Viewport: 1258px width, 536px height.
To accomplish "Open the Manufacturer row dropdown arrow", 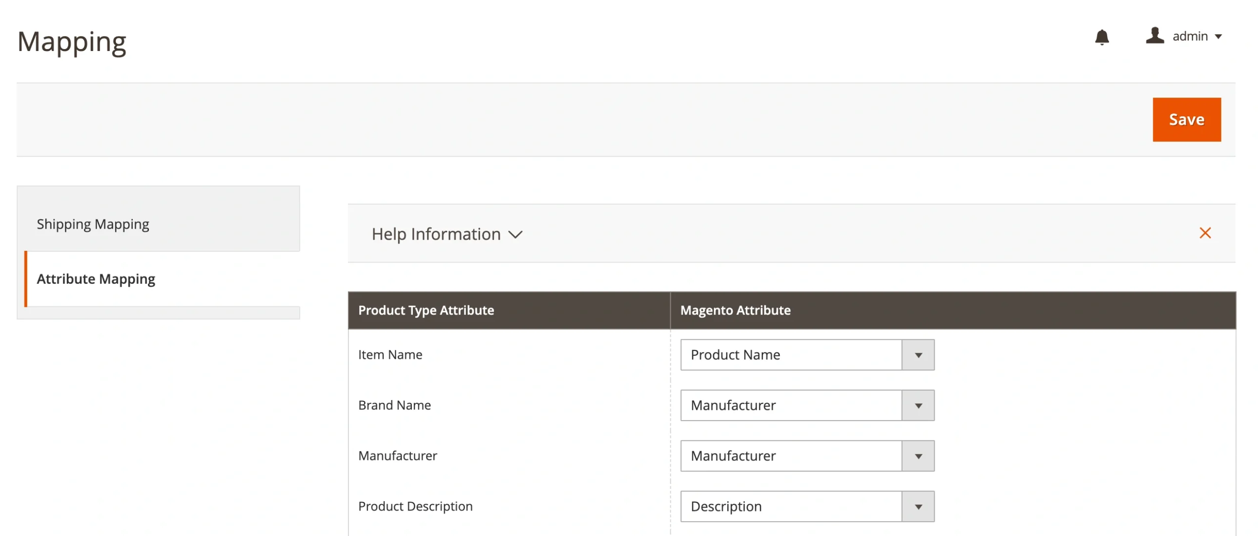I will coord(917,456).
